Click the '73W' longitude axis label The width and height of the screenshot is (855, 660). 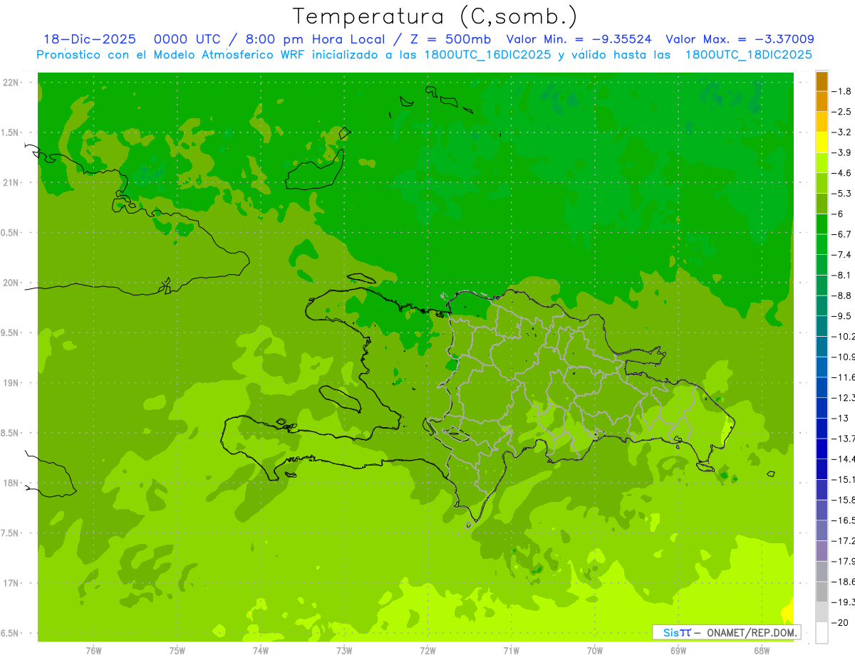pyautogui.click(x=344, y=651)
